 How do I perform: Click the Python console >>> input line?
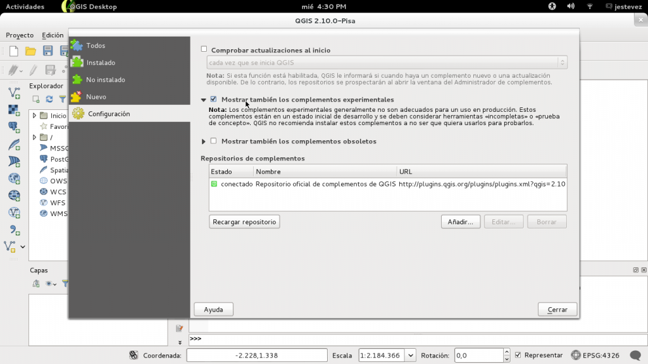coord(418,339)
